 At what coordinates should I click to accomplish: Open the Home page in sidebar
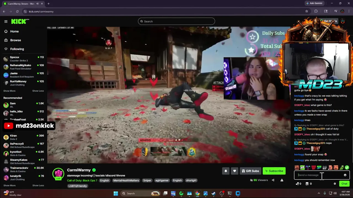click(14, 31)
